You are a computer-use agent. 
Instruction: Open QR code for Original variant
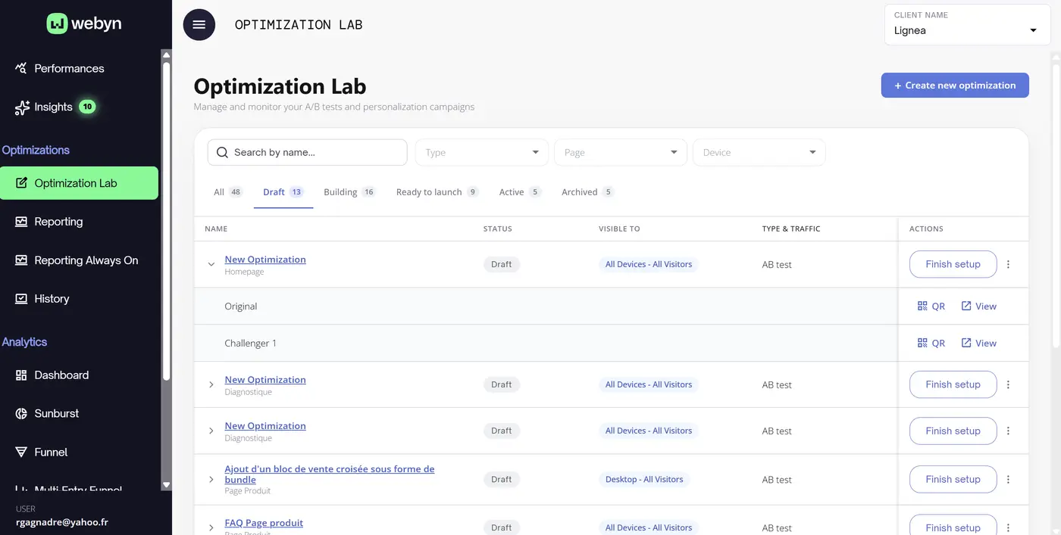pyautogui.click(x=931, y=306)
